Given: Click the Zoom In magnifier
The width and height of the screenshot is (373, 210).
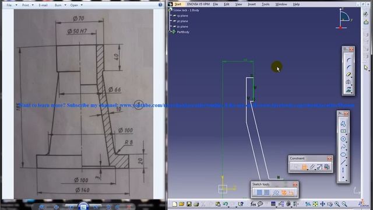Looking at the screenshot, I should coord(337,204).
